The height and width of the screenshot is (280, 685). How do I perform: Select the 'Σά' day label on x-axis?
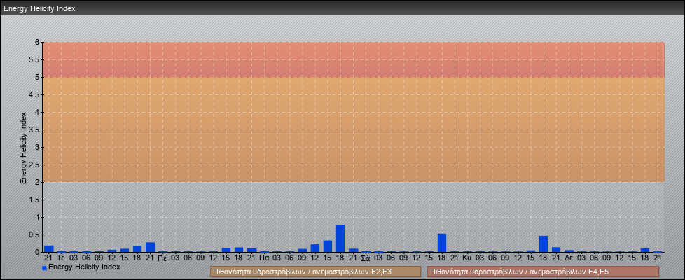point(366,258)
